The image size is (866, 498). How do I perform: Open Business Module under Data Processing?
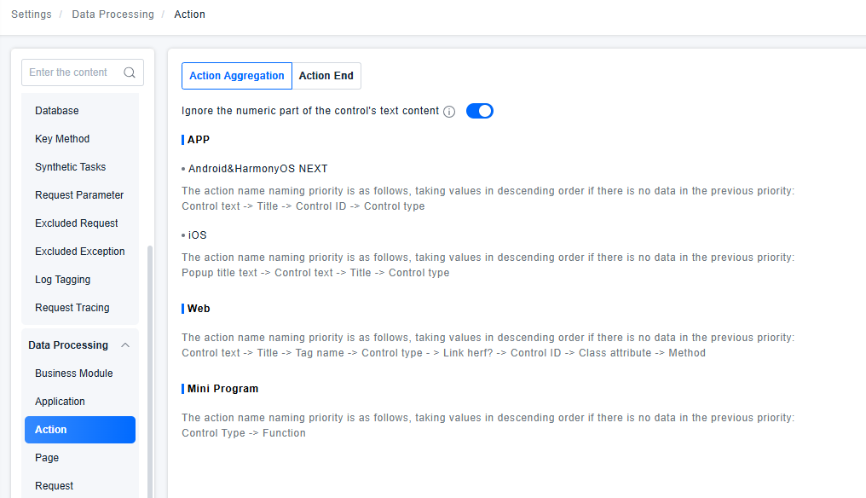[74, 373]
